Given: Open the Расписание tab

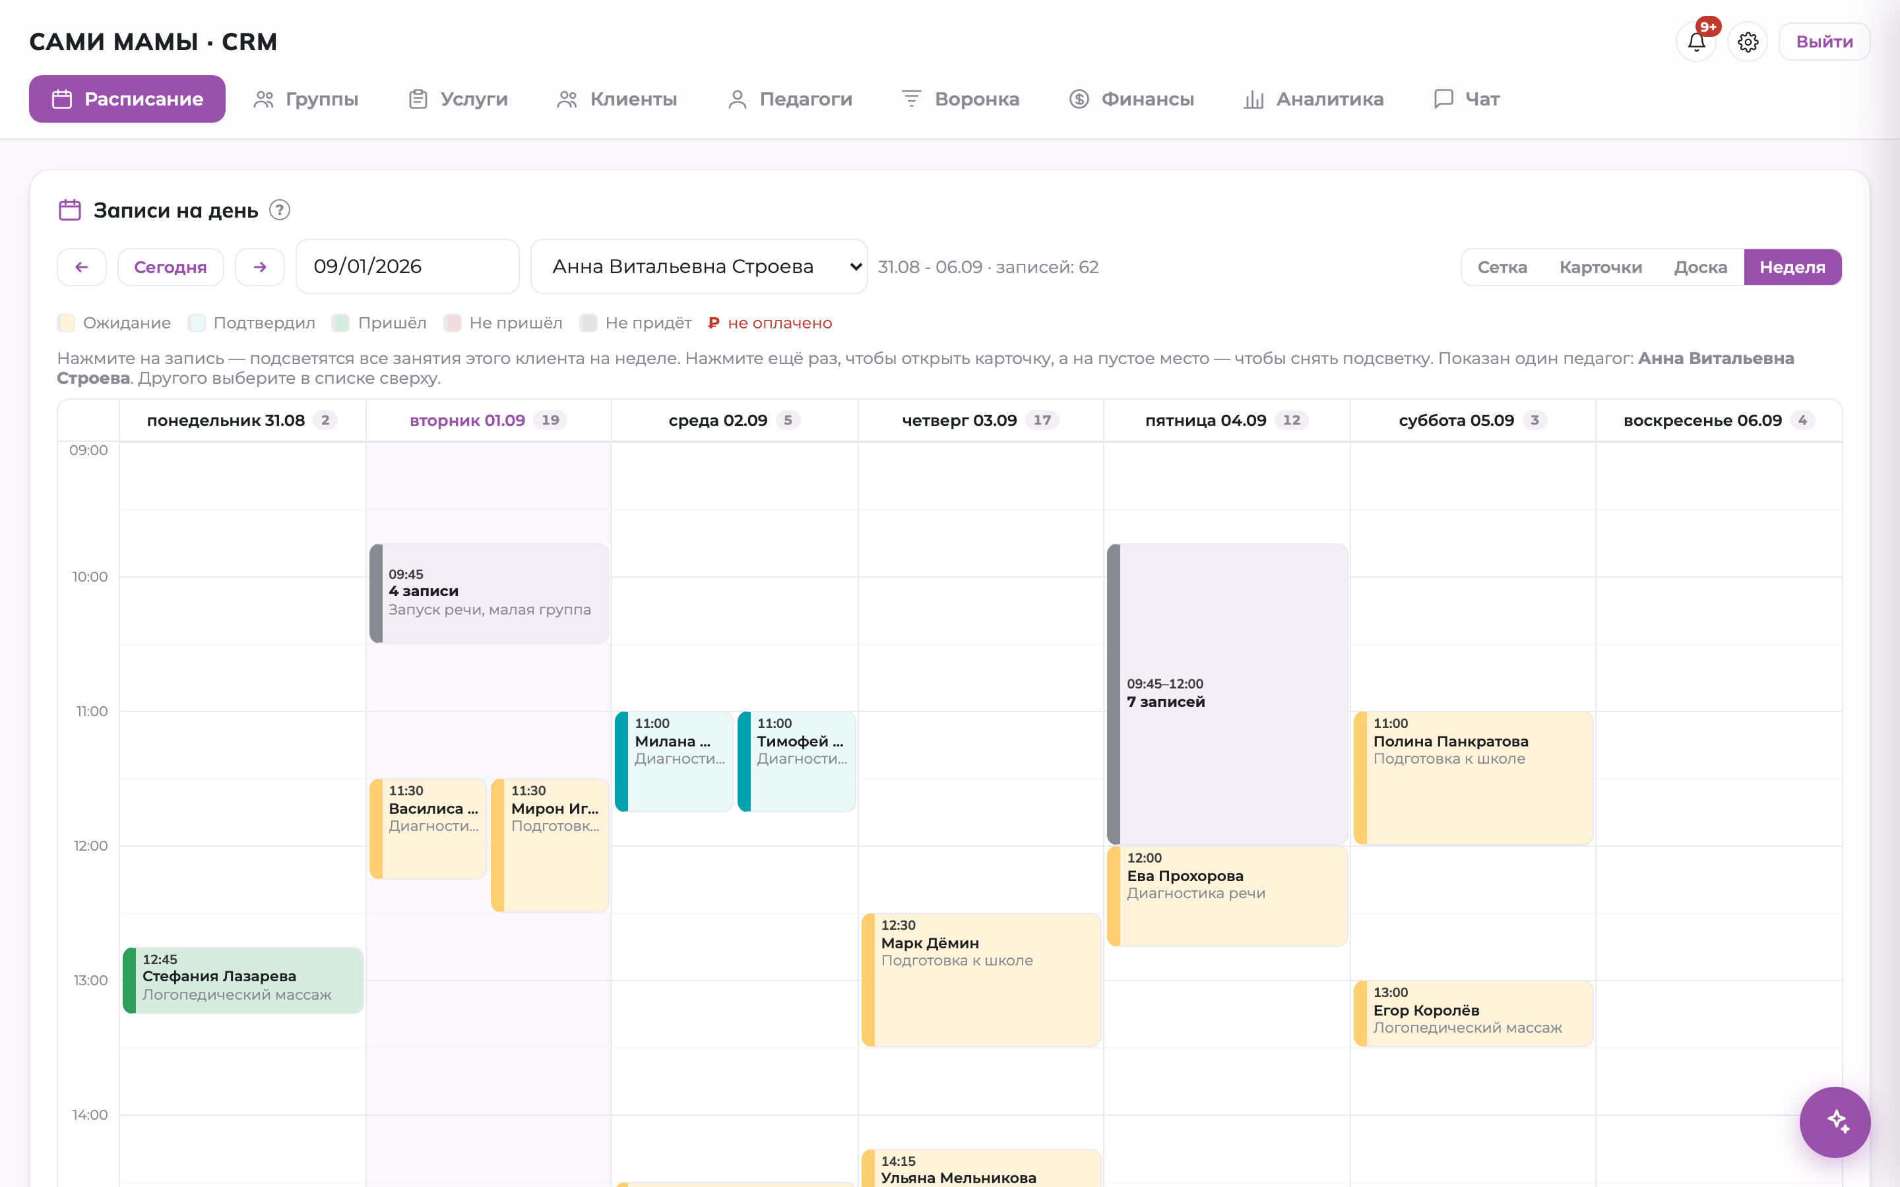Looking at the screenshot, I should (127, 99).
